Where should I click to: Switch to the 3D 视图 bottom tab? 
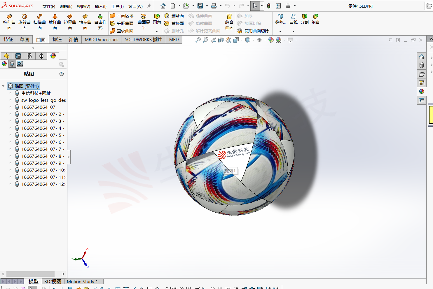tap(53, 281)
